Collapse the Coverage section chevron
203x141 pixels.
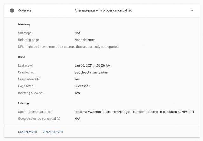click(192, 10)
